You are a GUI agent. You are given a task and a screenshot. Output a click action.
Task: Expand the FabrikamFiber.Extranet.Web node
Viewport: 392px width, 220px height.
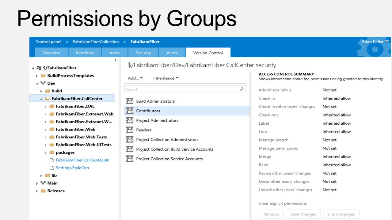pyautogui.click(x=45, y=114)
